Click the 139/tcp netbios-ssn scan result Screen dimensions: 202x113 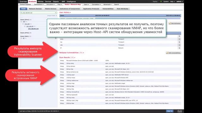point(72,80)
